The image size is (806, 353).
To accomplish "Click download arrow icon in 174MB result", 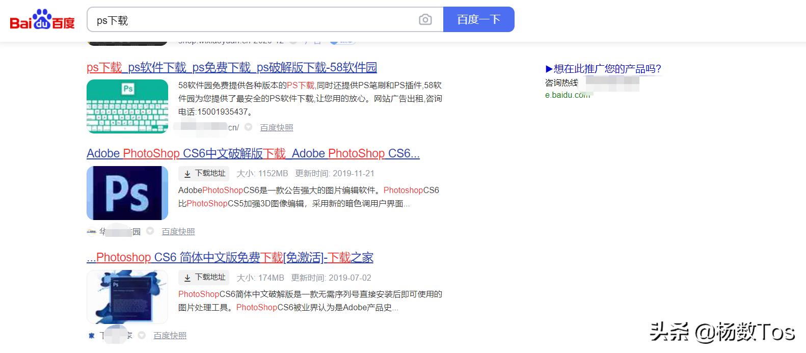I will click(187, 278).
